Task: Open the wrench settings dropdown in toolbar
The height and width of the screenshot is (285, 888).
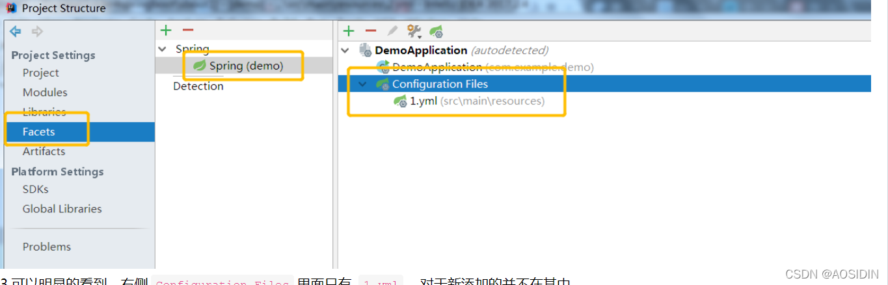Action: point(414,31)
